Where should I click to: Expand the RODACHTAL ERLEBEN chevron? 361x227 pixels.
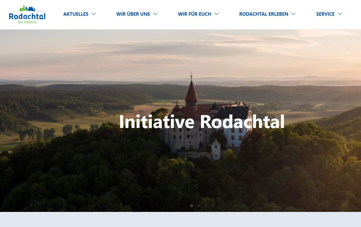293,14
